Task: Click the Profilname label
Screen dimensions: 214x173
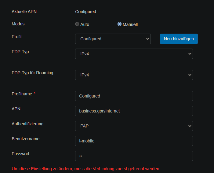Action: tap(22, 94)
